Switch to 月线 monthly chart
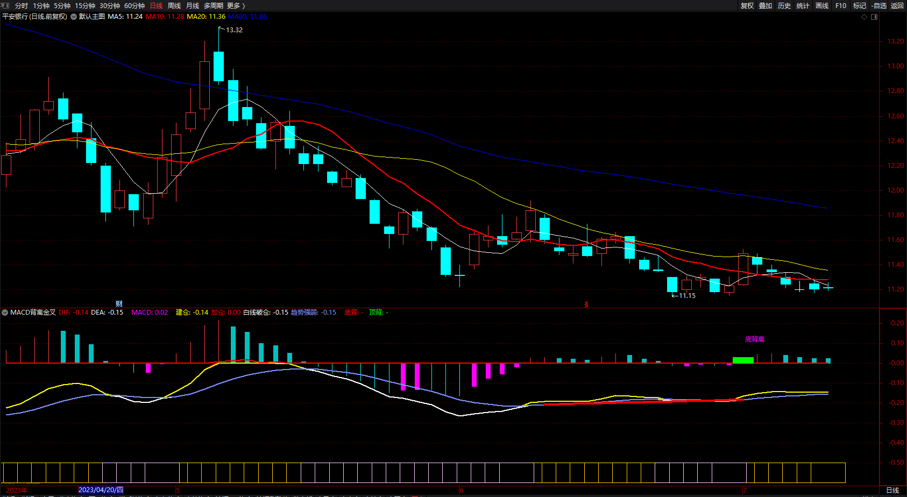 click(x=193, y=6)
